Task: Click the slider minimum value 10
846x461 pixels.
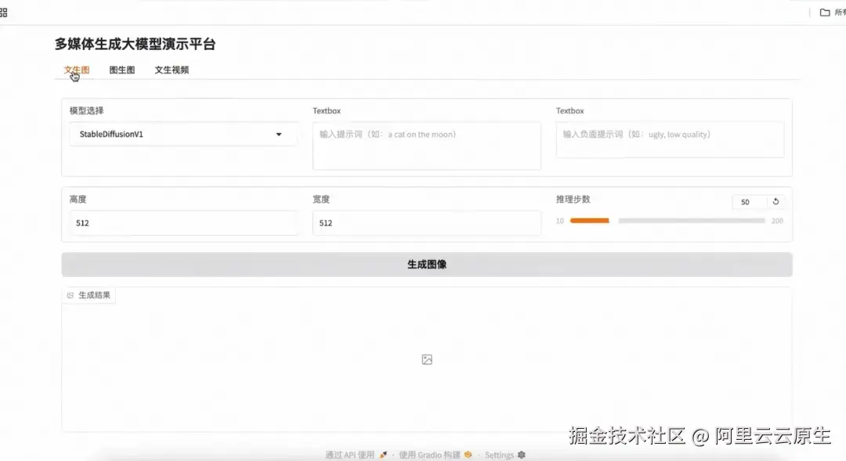Action: tap(560, 221)
